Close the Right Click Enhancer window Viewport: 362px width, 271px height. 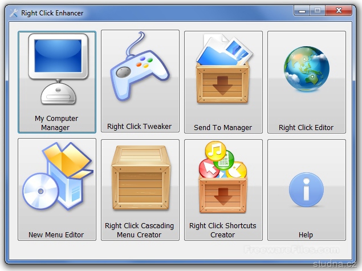pyautogui.click(x=339, y=11)
